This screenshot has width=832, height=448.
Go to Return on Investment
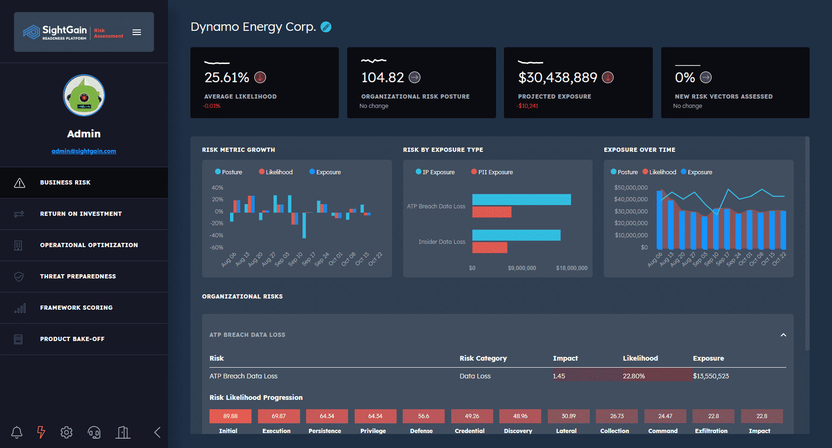point(84,214)
